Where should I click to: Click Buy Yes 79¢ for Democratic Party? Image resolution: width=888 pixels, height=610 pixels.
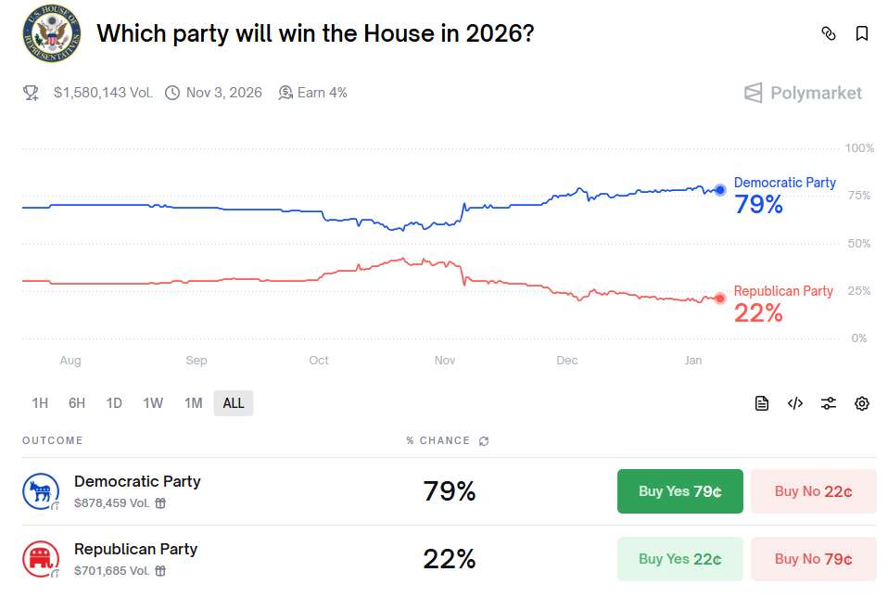pyautogui.click(x=679, y=491)
